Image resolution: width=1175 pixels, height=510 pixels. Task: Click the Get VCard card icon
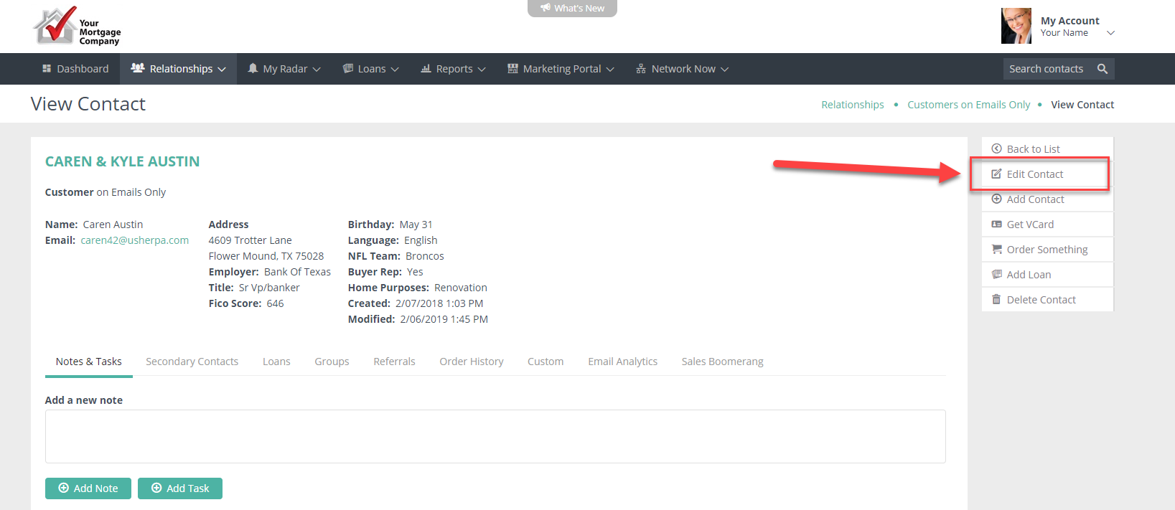pos(996,225)
